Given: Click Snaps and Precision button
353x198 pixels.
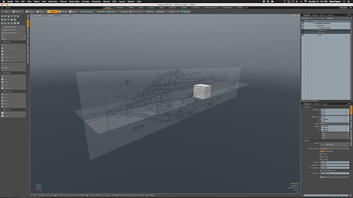Looking at the screenshot, I should pos(13,33).
